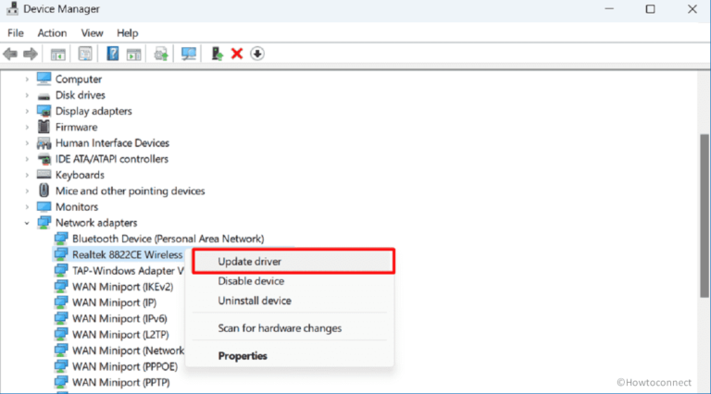Click the TAP-Windows Adapter icon
Image resolution: width=711 pixels, height=394 pixels.
coord(61,271)
